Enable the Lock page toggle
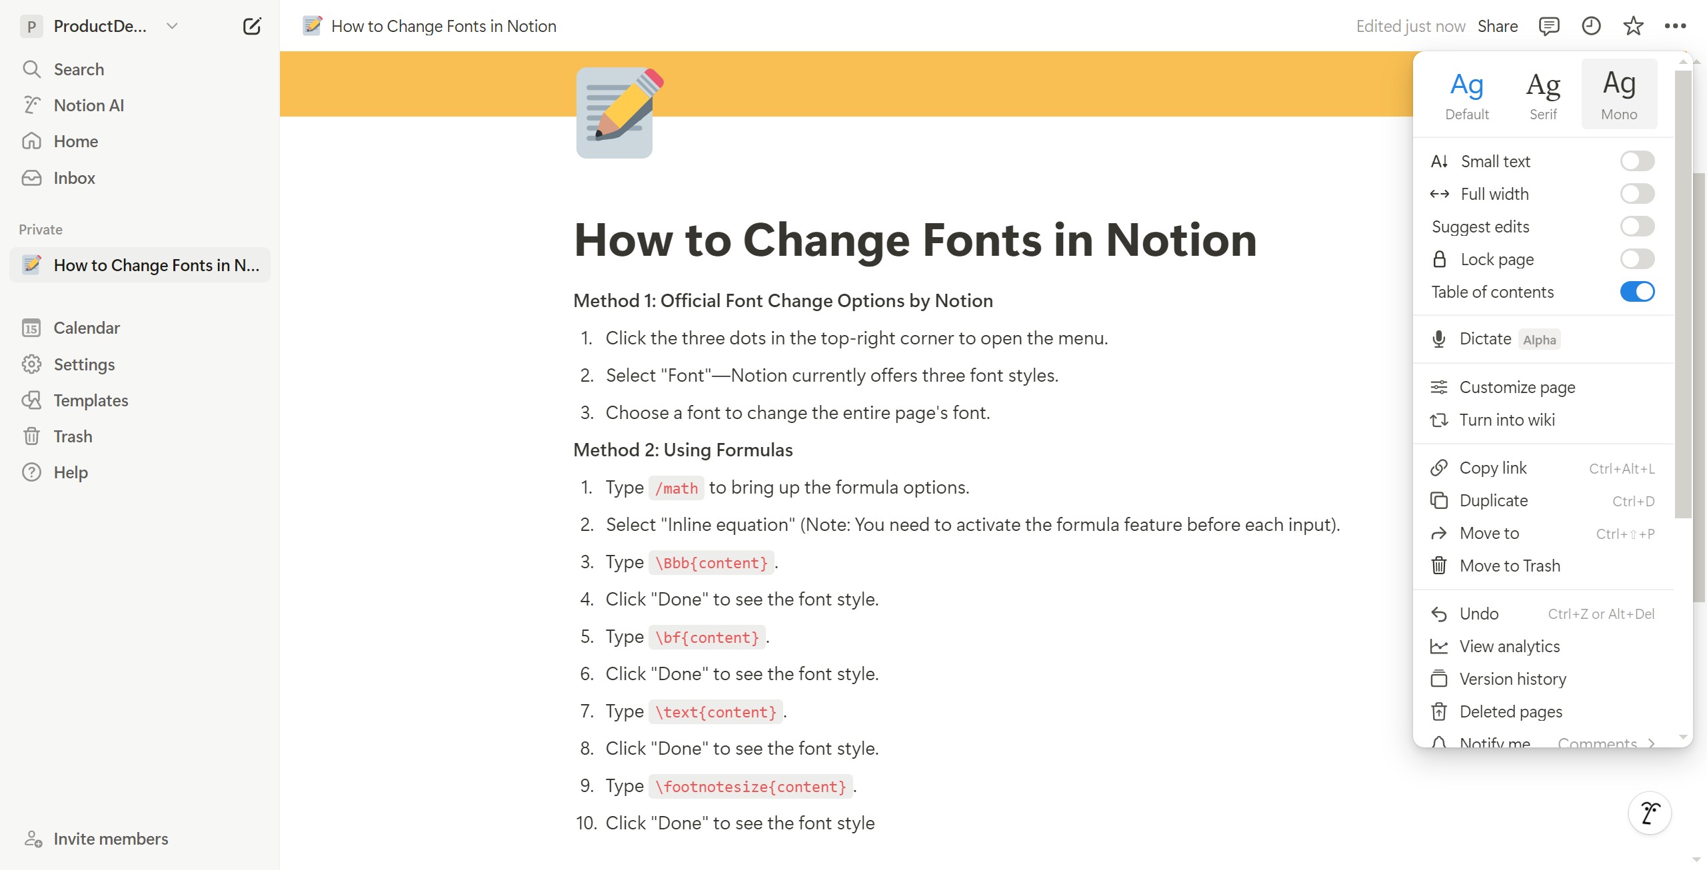Viewport: 1707px width, 870px height. click(x=1637, y=259)
